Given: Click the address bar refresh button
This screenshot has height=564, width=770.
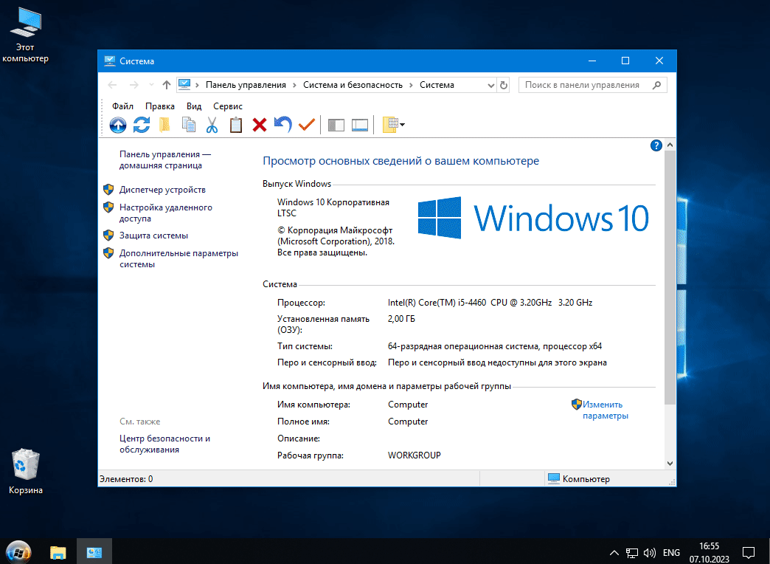Looking at the screenshot, I should click(x=503, y=85).
